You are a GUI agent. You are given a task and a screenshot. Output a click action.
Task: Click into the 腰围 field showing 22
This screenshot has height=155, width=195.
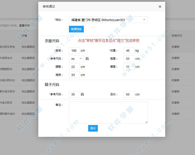coord(74,67)
